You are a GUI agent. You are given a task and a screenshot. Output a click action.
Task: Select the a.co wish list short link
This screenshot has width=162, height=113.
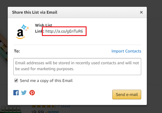tap(64, 31)
